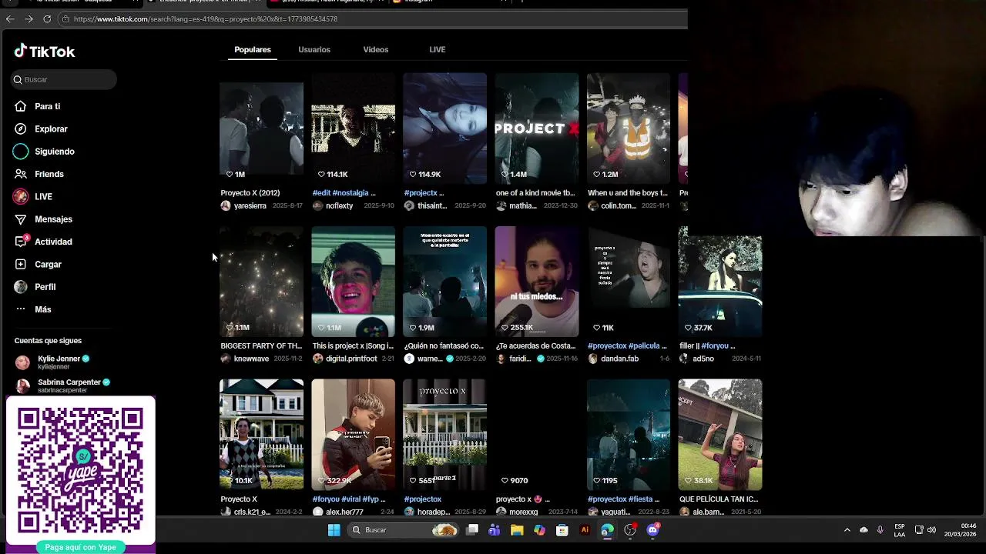
Task: Visit knewwave's profile link
Action: [252, 359]
